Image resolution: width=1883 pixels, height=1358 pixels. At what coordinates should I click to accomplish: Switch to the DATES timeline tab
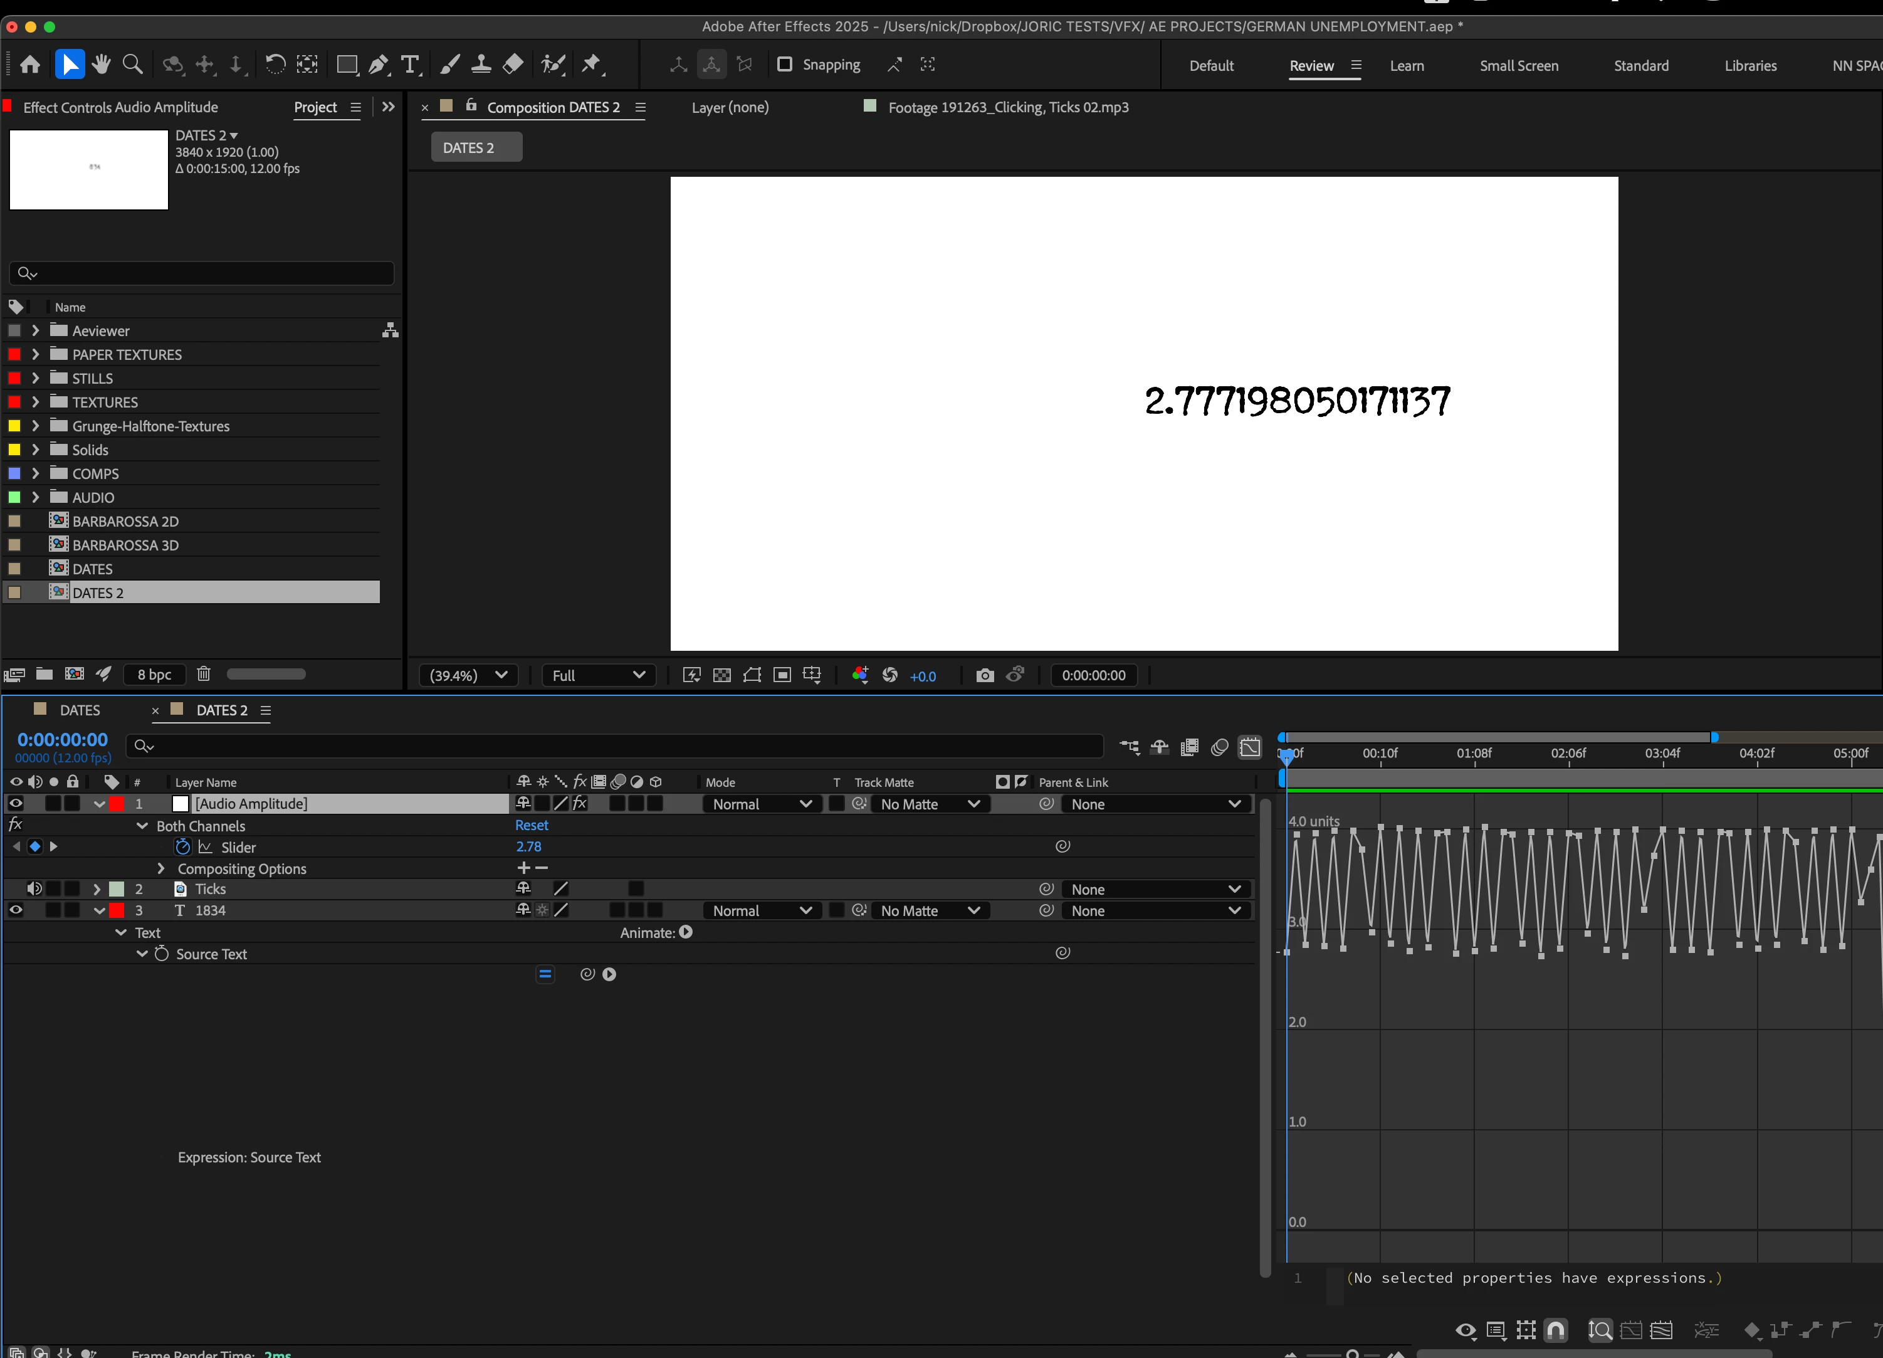click(80, 710)
